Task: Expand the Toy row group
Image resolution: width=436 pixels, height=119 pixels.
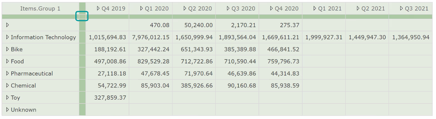Action: point(8,98)
